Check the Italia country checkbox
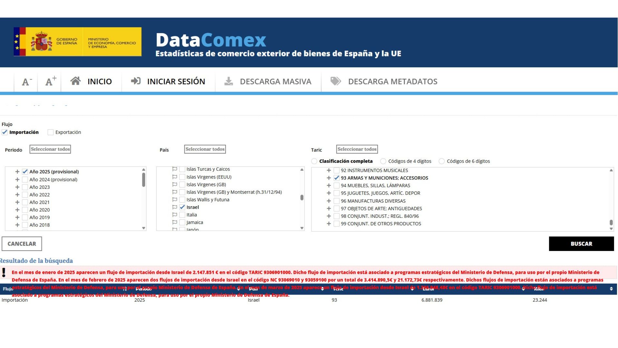 click(182, 215)
